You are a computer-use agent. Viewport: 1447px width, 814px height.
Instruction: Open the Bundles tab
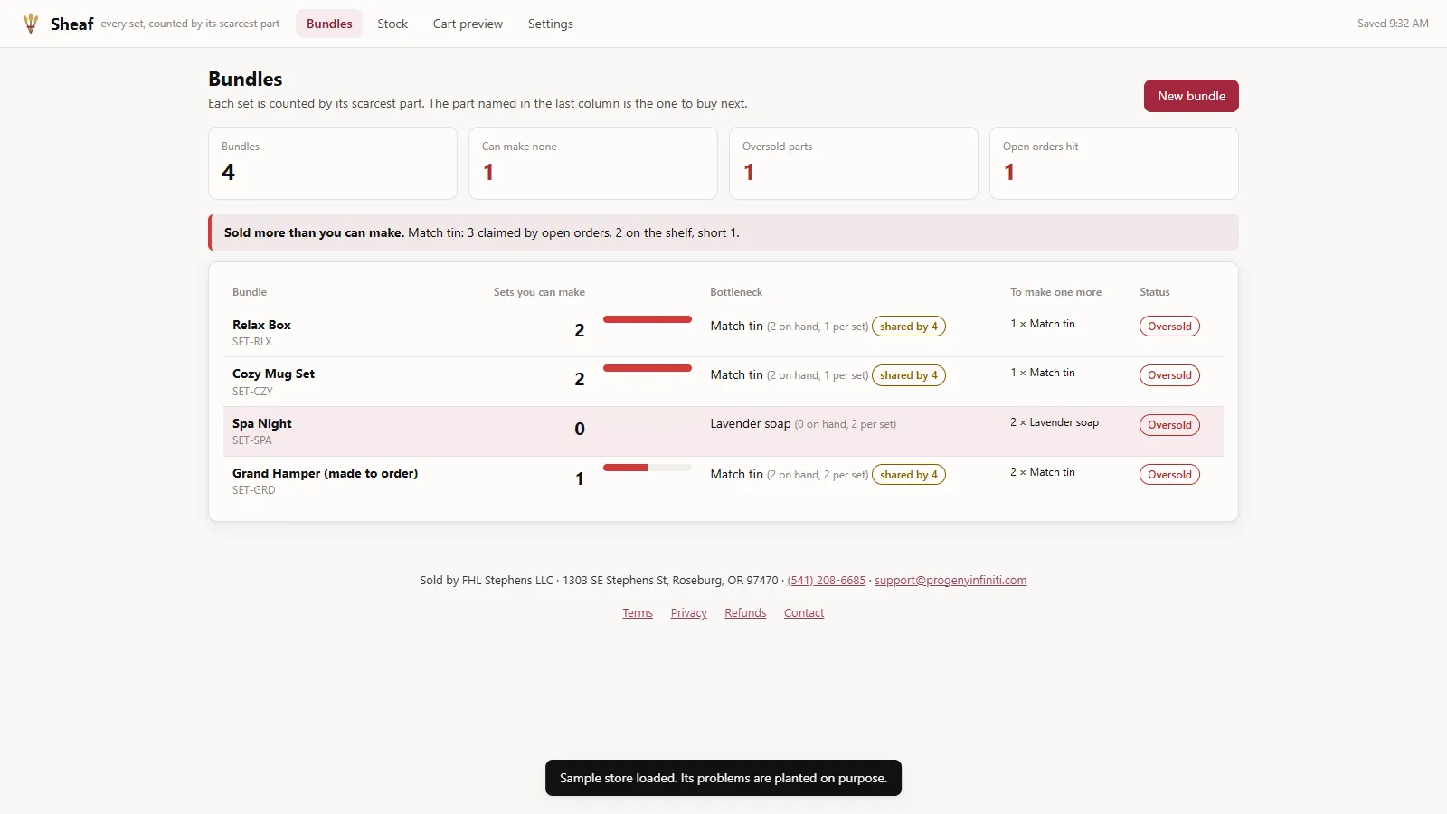329,24
